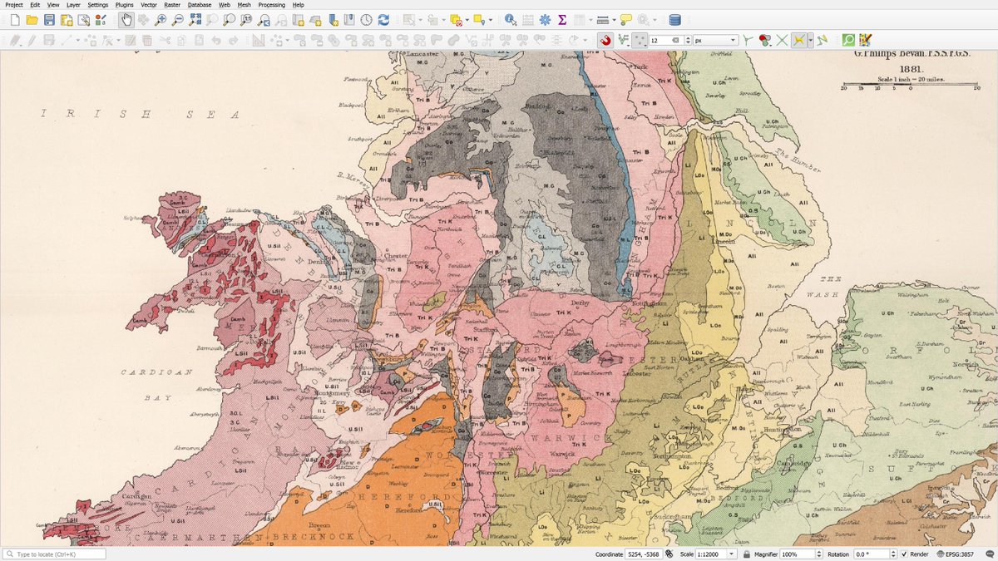Open the snapping units px combo box
This screenshot has width=998, height=561.
[715, 39]
